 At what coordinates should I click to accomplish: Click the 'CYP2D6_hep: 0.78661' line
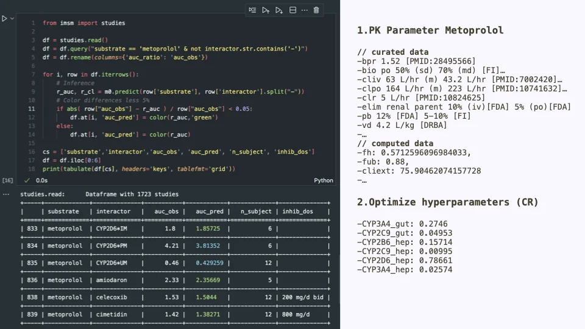(405, 260)
